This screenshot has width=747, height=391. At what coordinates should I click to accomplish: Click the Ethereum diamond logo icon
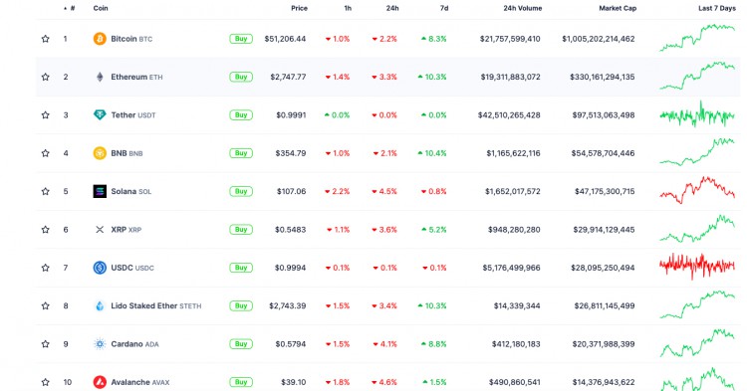point(100,77)
